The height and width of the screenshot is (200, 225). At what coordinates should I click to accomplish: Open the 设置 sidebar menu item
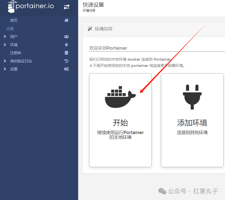click(x=14, y=69)
